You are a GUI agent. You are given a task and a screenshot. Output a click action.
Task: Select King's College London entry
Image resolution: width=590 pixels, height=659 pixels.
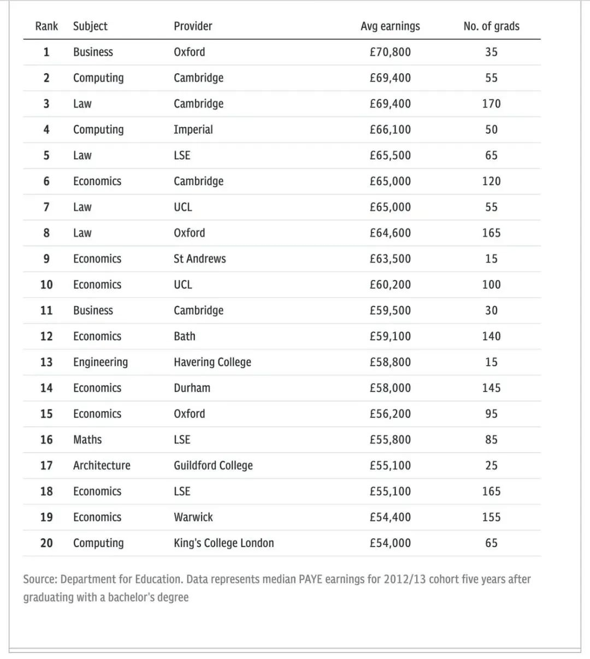[224, 543]
